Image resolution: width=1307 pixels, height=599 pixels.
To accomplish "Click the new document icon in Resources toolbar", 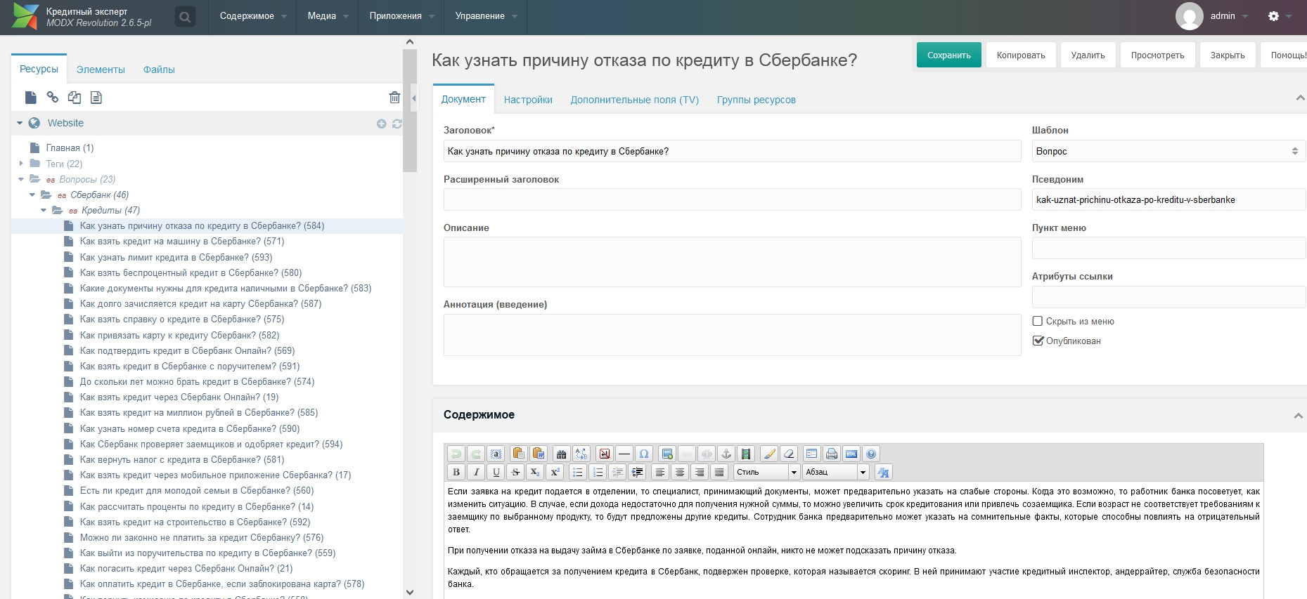I will pos(31,98).
